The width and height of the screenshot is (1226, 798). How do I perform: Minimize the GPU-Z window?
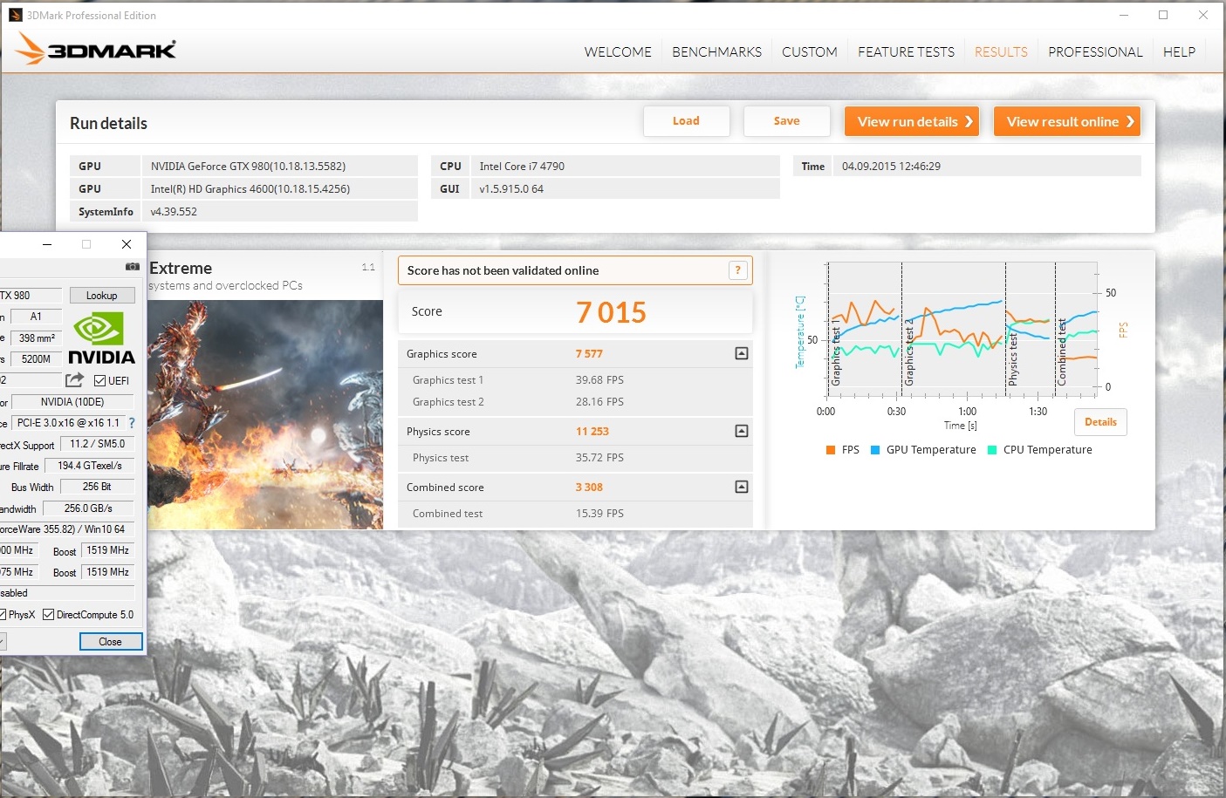tap(47, 244)
